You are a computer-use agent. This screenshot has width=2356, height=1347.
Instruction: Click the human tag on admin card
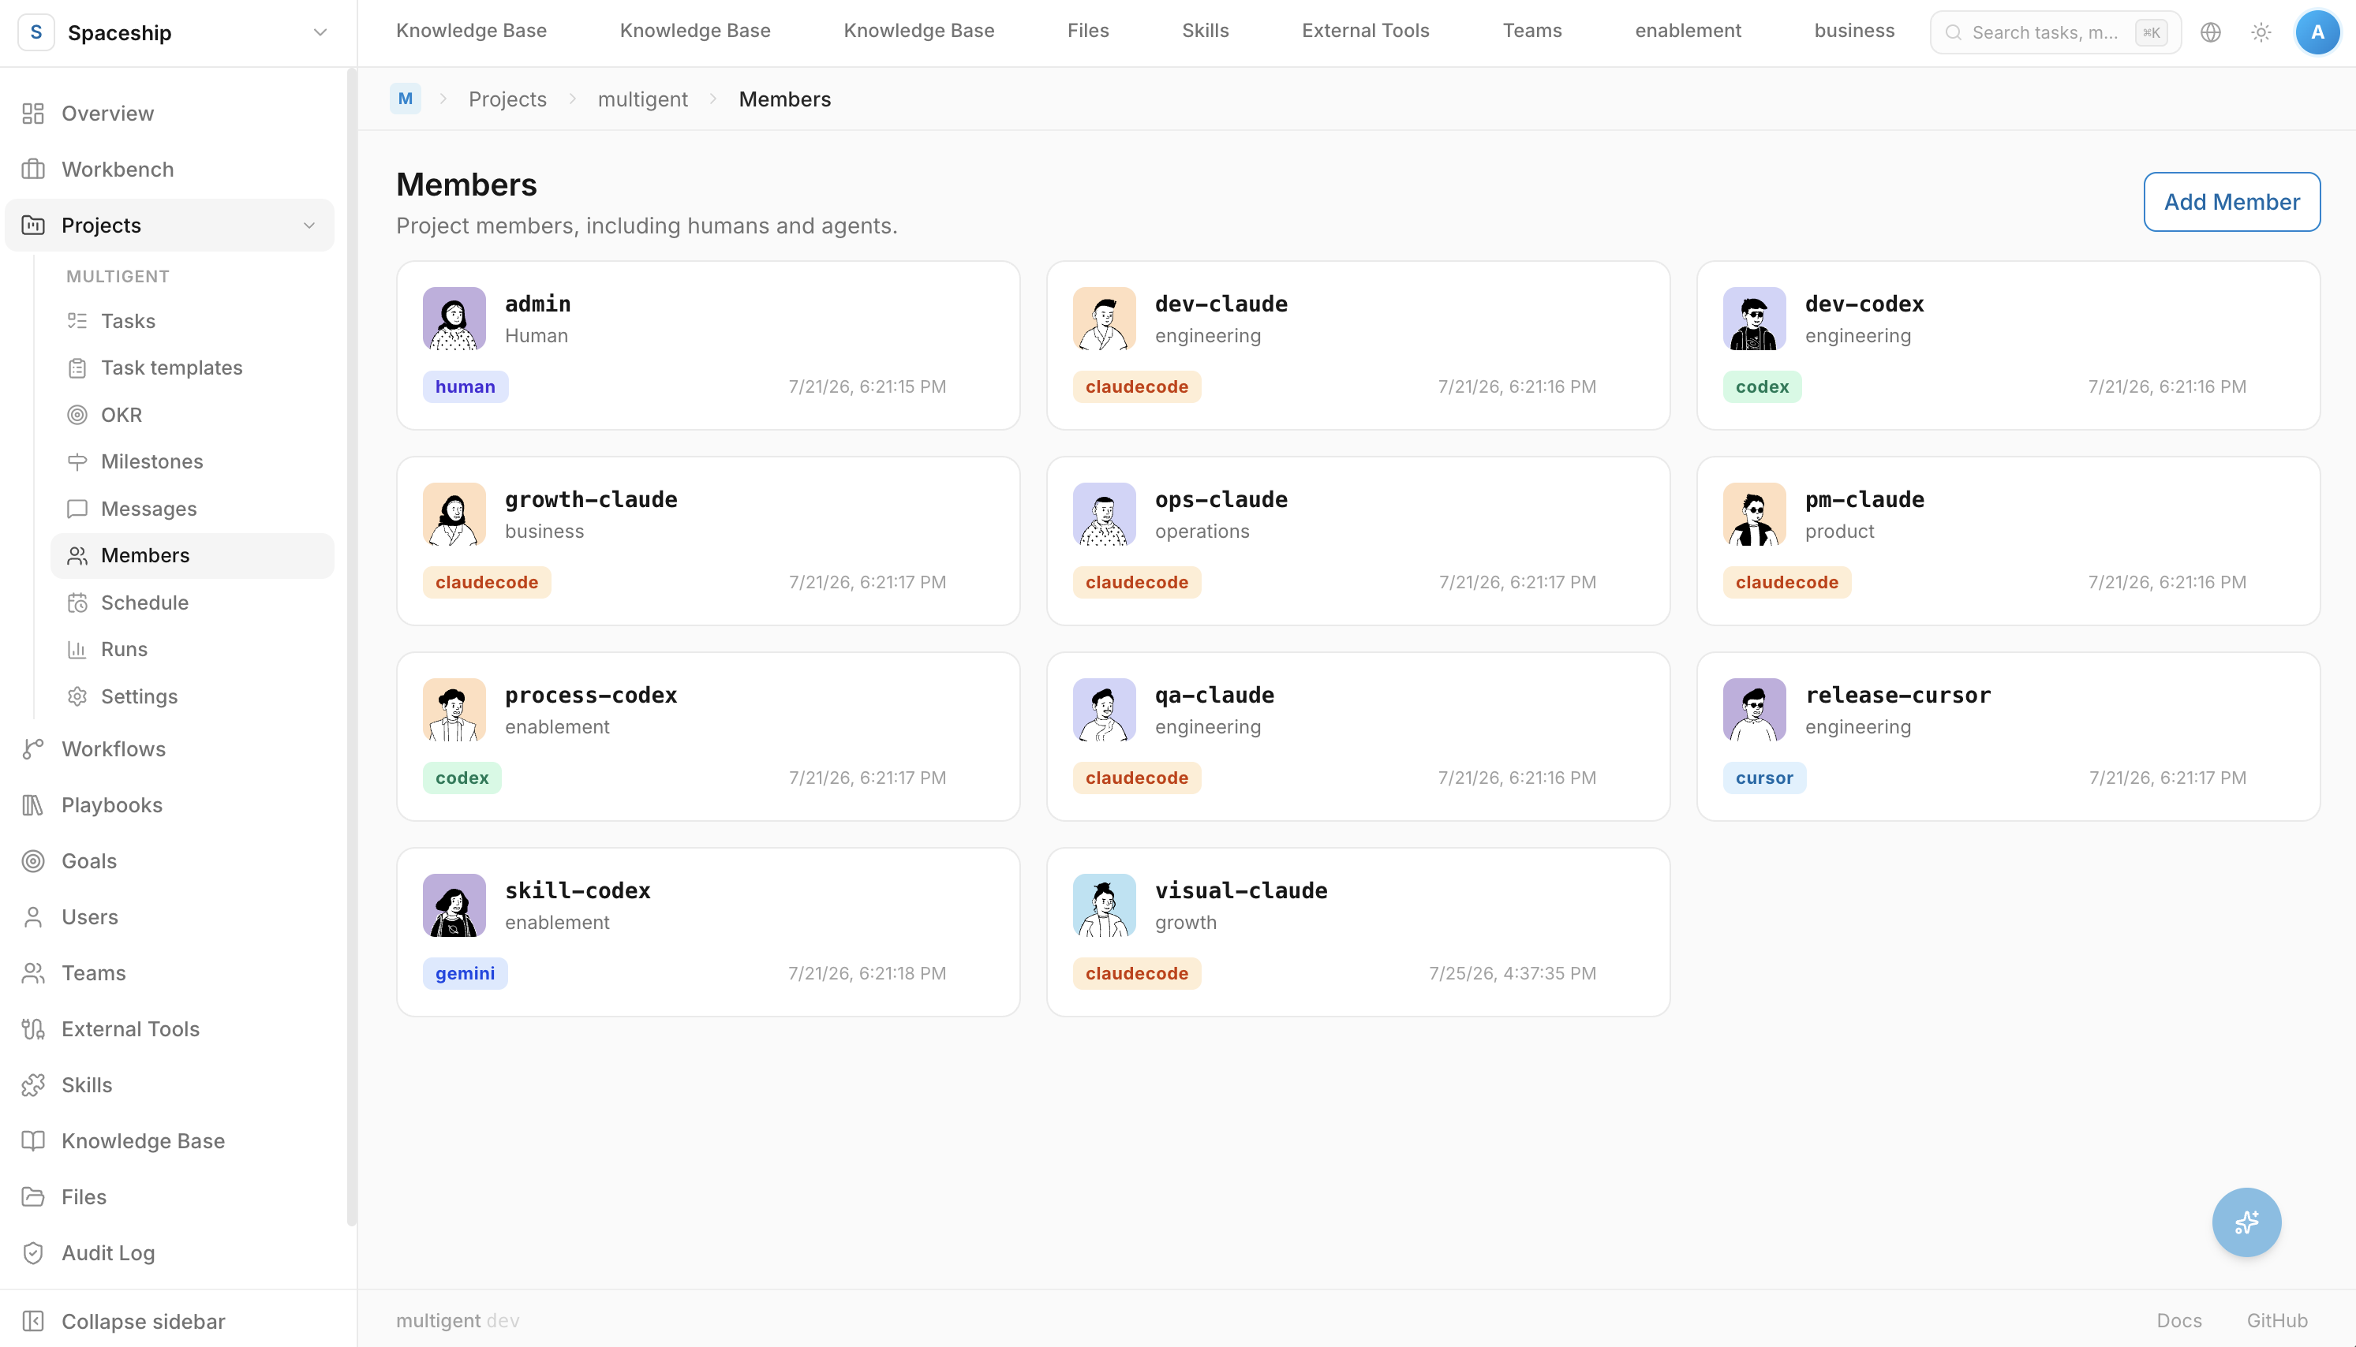pyautogui.click(x=466, y=386)
